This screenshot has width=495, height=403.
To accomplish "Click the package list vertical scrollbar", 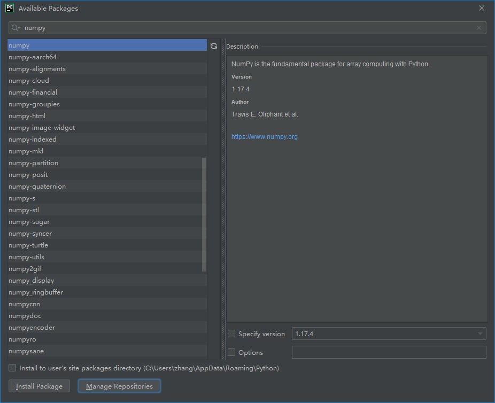I will tap(204, 215).
